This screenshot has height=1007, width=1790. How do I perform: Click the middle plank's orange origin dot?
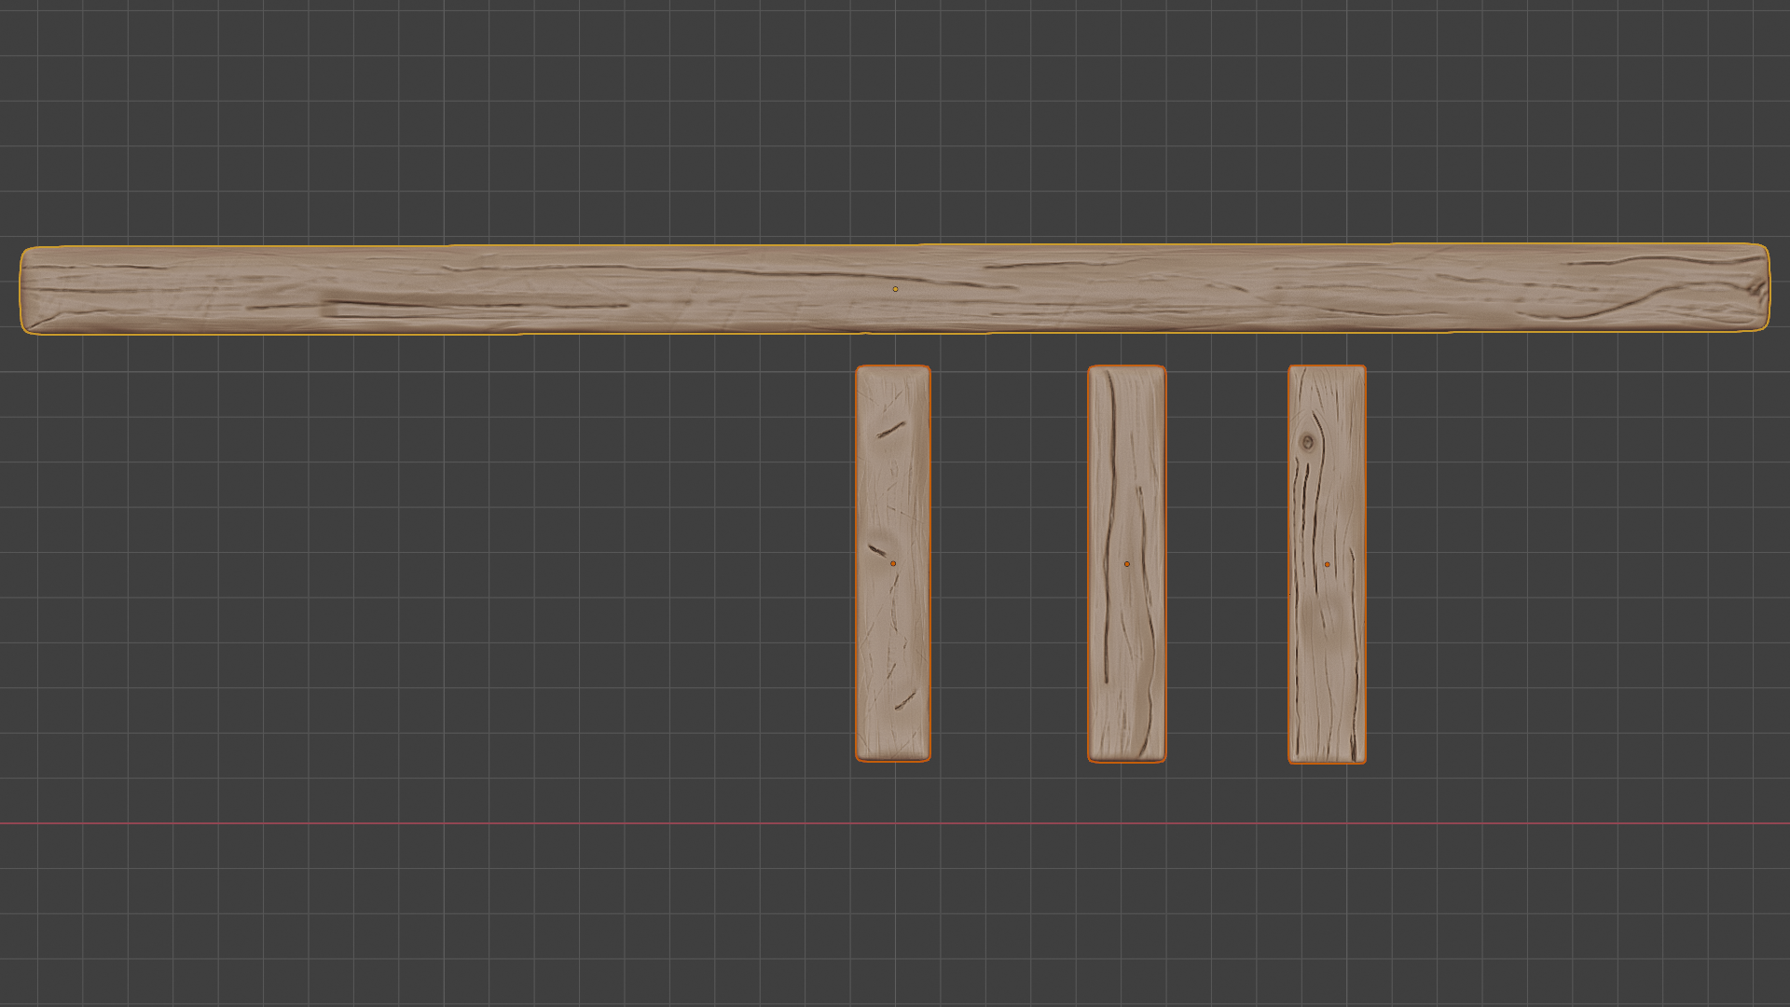tap(1126, 563)
